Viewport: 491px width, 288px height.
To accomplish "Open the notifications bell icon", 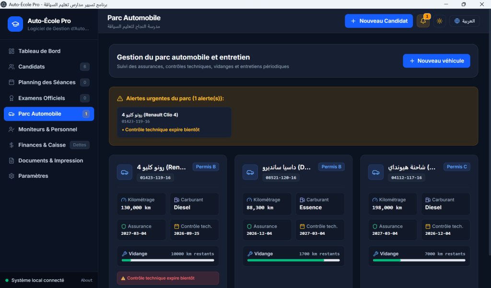I will point(423,21).
